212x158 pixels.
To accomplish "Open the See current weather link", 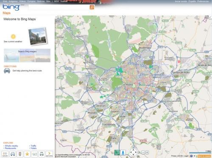I will pos(13,41).
